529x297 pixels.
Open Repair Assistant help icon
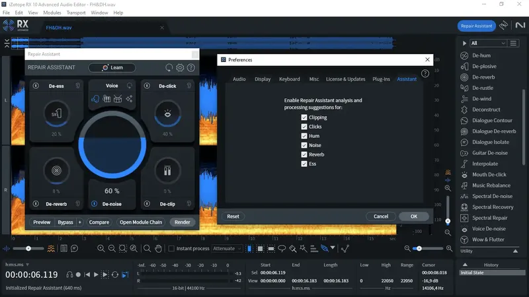191,68
